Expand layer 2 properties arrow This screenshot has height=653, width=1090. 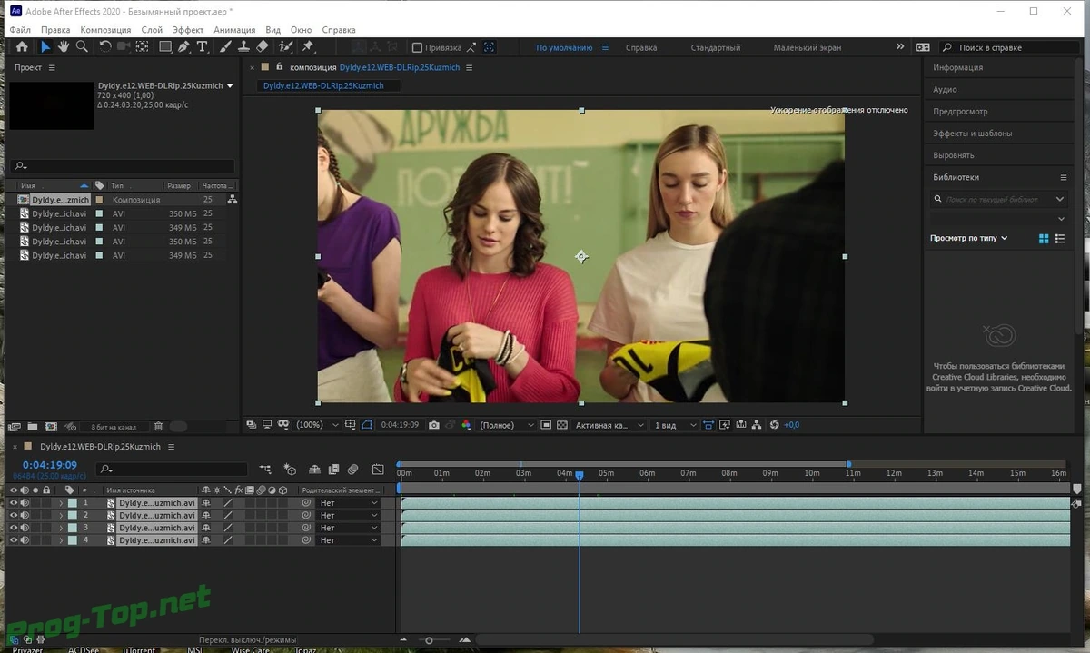pyautogui.click(x=61, y=515)
